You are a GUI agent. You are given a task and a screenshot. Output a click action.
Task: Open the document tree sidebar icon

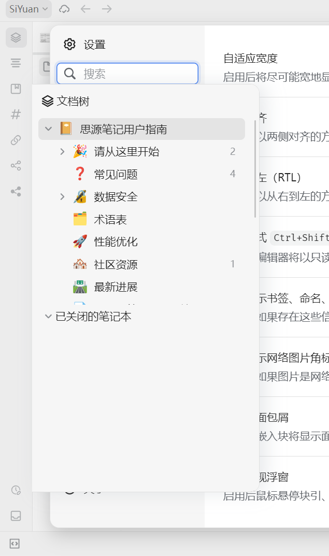coord(16,37)
